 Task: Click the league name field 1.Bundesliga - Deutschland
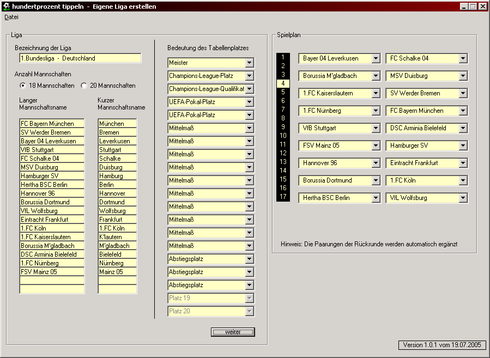pos(80,58)
